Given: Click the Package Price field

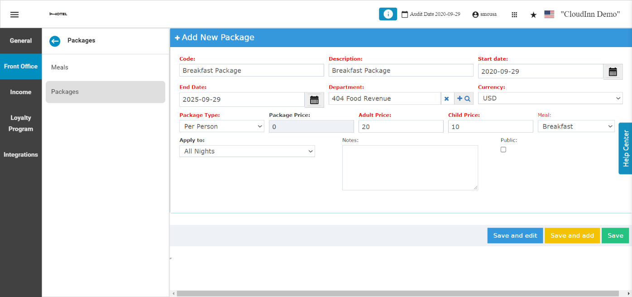Looking at the screenshot, I should click(311, 126).
